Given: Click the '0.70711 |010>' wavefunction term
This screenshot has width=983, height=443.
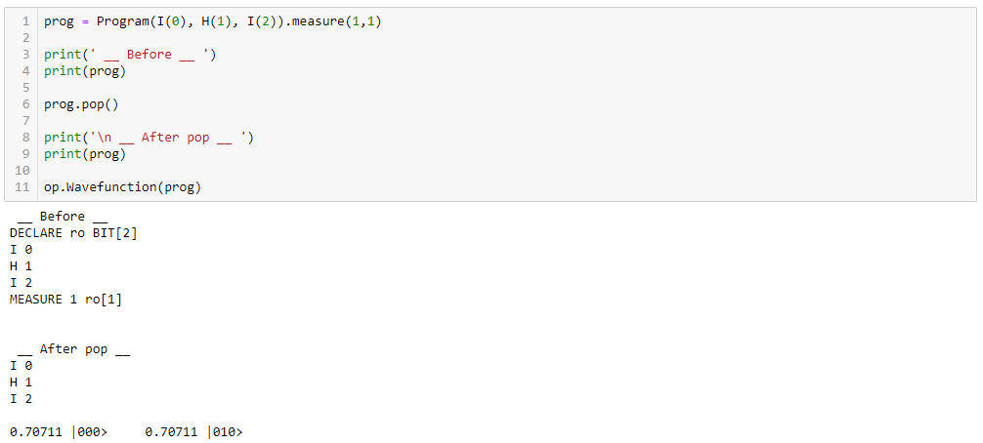Looking at the screenshot, I should (x=193, y=432).
